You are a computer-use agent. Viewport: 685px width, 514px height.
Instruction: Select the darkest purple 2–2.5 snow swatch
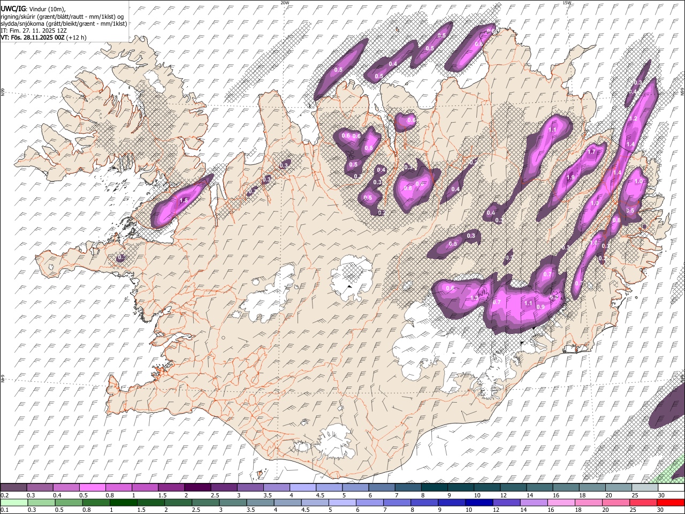[x=197, y=488]
